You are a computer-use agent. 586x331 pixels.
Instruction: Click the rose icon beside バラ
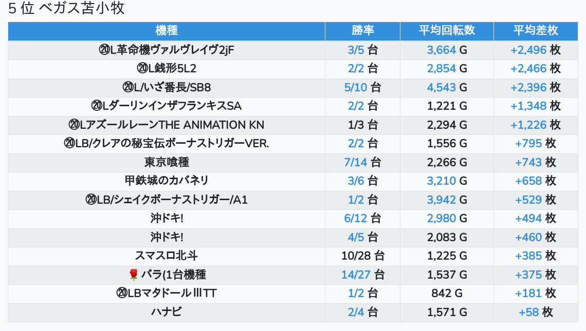[134, 275]
